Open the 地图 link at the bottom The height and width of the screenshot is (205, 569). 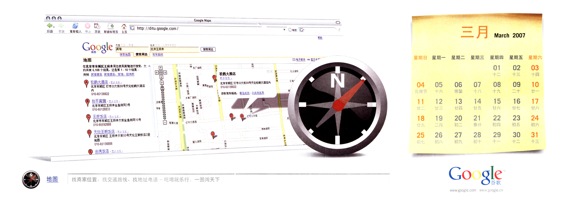52,179
